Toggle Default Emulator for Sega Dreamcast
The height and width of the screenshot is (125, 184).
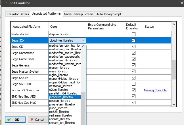click(x=133, y=53)
